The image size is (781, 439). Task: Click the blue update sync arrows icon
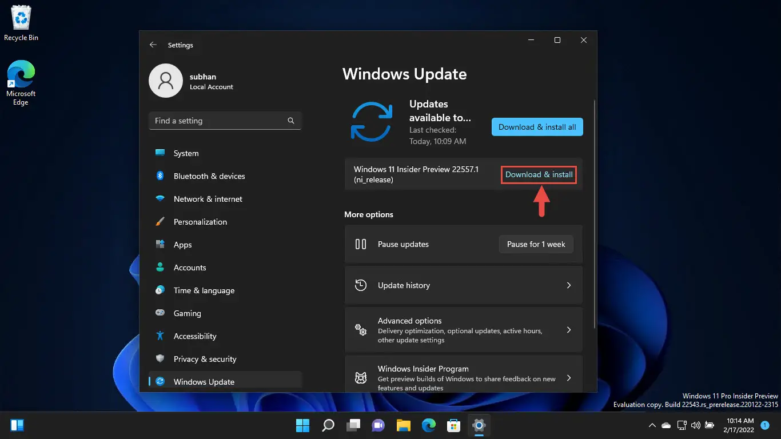[372, 122]
